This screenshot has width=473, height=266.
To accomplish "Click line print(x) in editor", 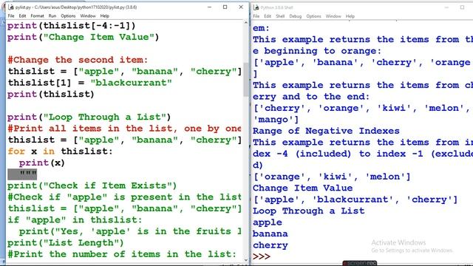I will tap(42, 163).
